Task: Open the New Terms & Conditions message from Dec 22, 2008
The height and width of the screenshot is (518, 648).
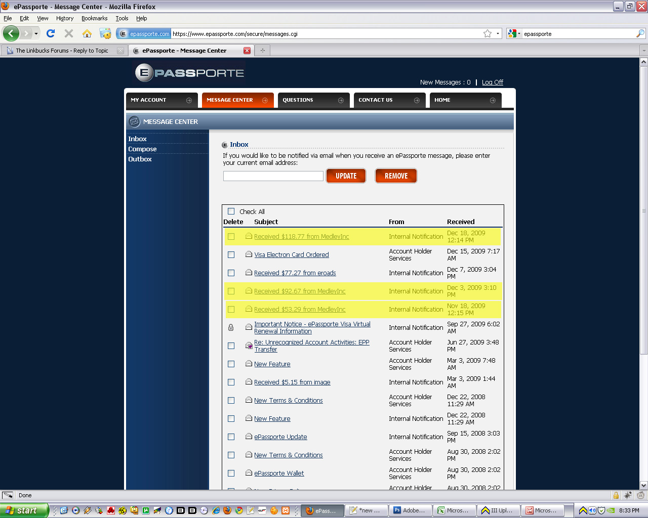Action: (x=289, y=400)
